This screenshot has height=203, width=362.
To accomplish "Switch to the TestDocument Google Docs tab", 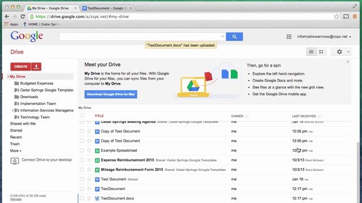I will 107,8.
